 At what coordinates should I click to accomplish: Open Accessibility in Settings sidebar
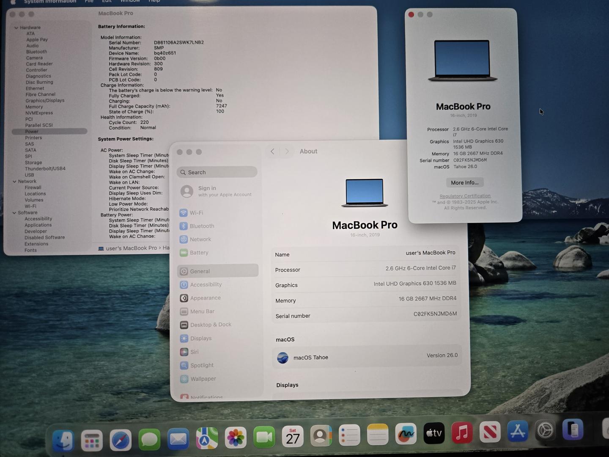(x=217, y=285)
